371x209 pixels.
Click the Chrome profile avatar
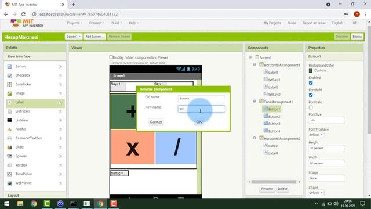pyautogui.click(x=357, y=14)
